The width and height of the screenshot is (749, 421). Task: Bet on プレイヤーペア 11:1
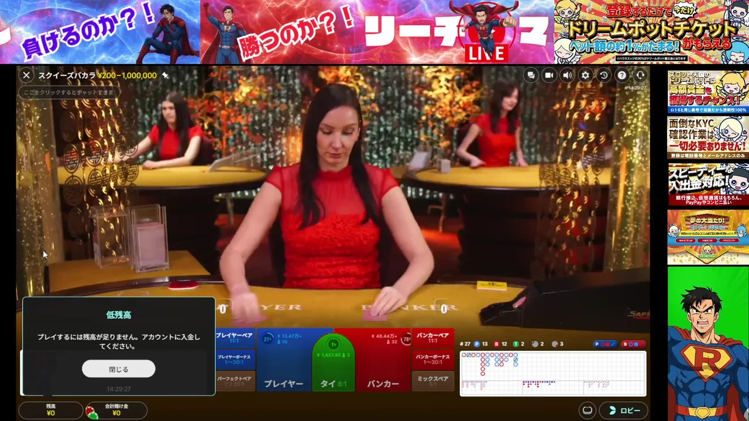235,338
